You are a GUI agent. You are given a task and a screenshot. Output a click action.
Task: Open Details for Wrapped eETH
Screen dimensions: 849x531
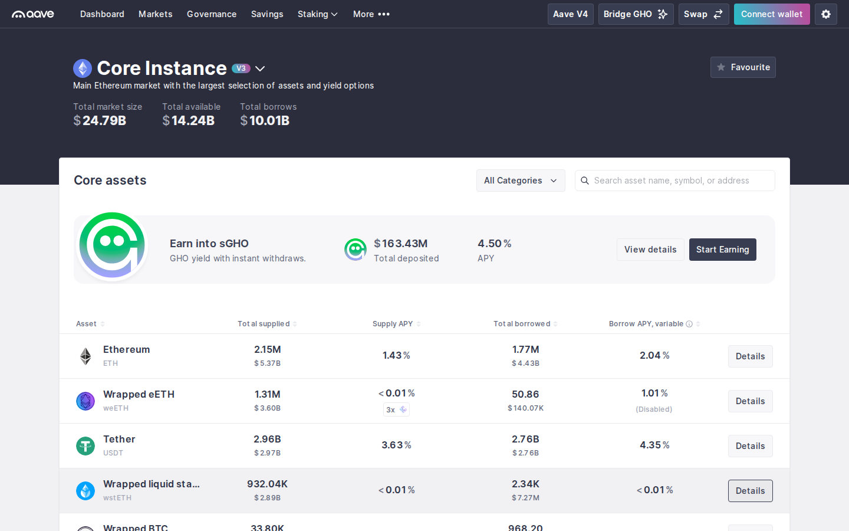coord(751,401)
